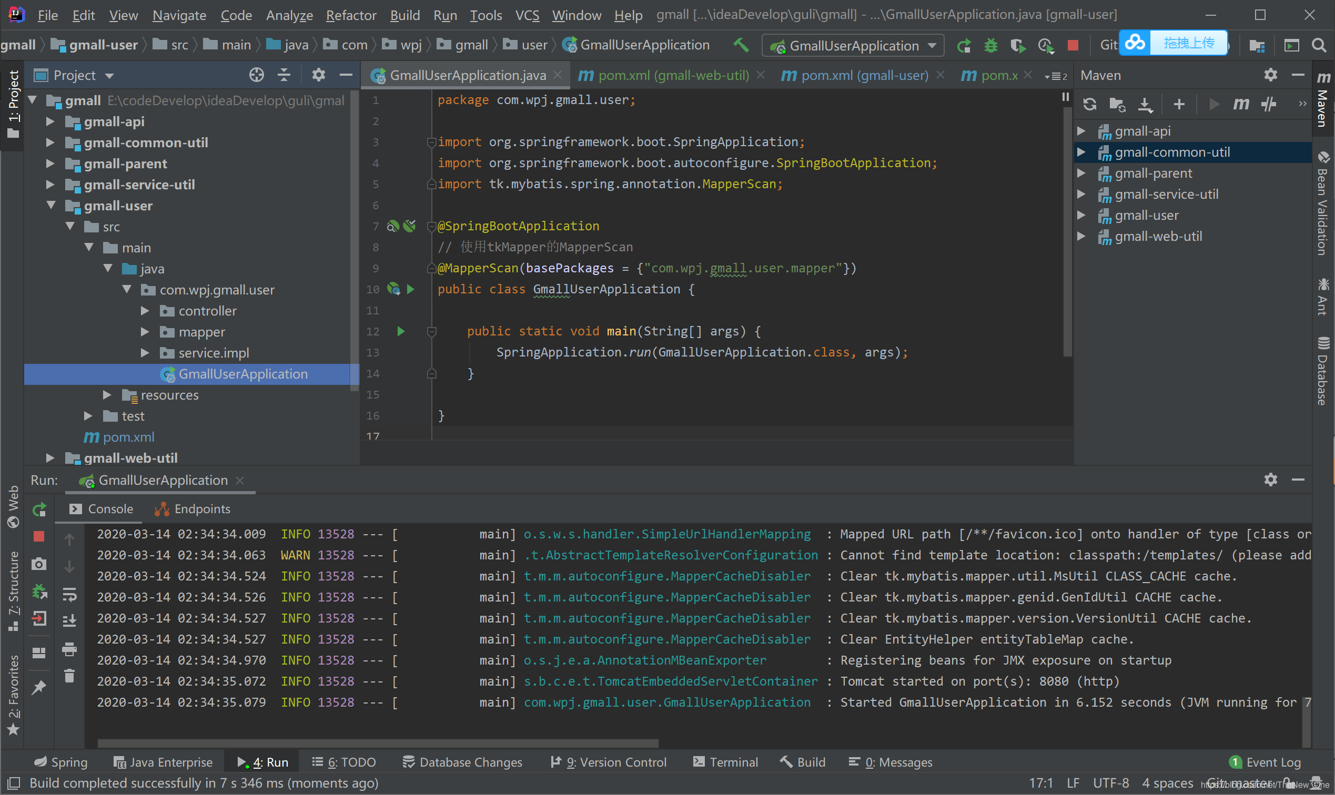Viewport: 1335px width, 795px height.
Task: Run with coverage toolbar icon
Action: [1018, 46]
